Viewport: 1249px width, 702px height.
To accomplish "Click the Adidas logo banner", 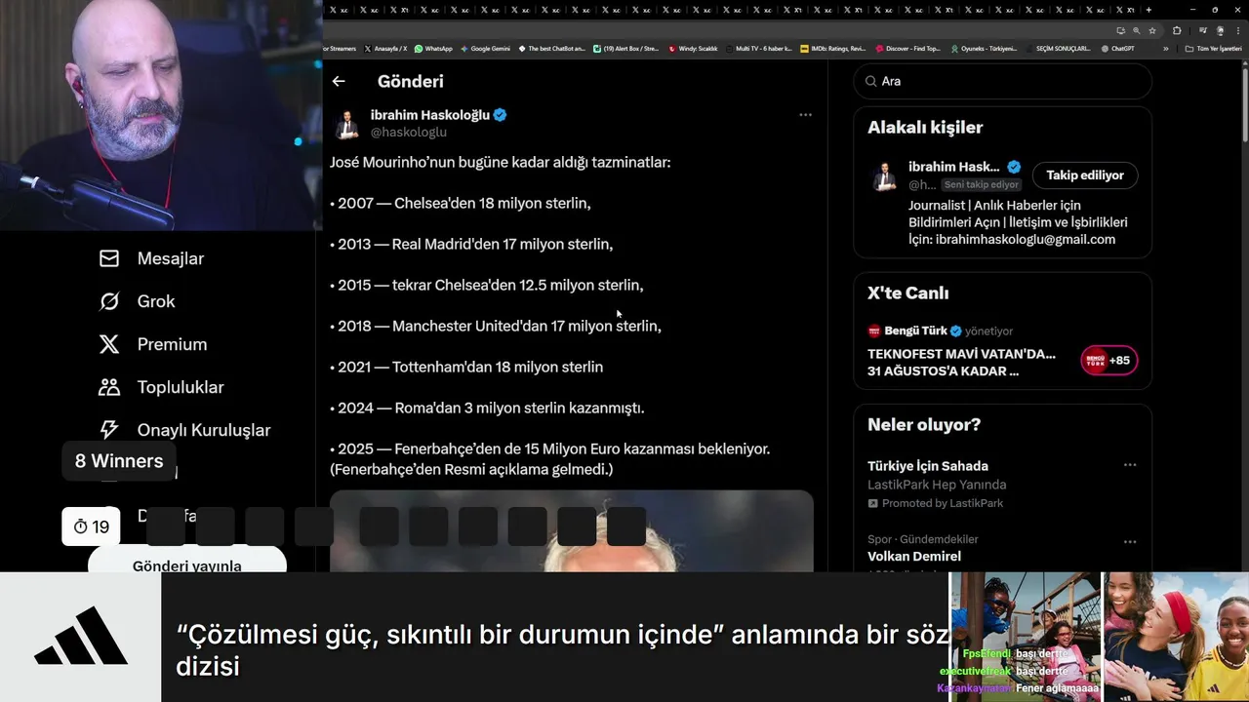I will click(x=80, y=637).
